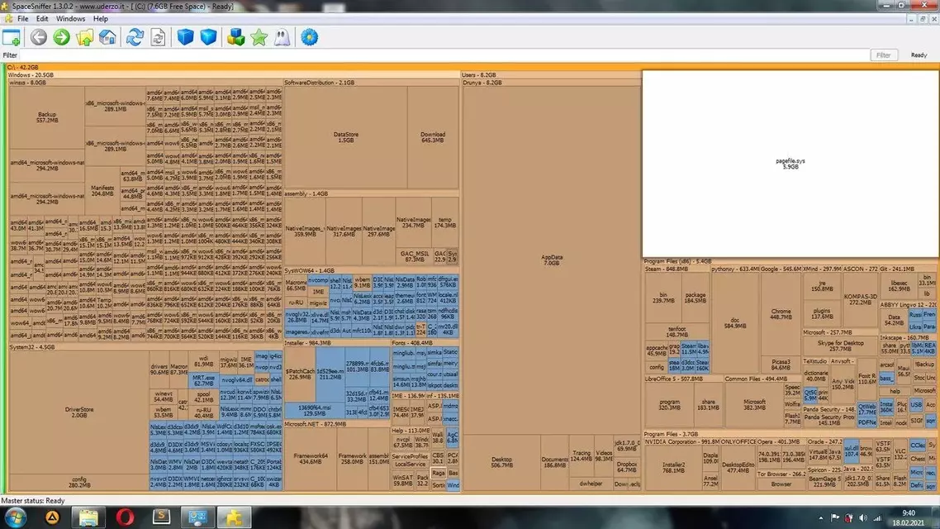Select the doc 584.9MB block
This screenshot has width=940, height=529.
coord(735,323)
